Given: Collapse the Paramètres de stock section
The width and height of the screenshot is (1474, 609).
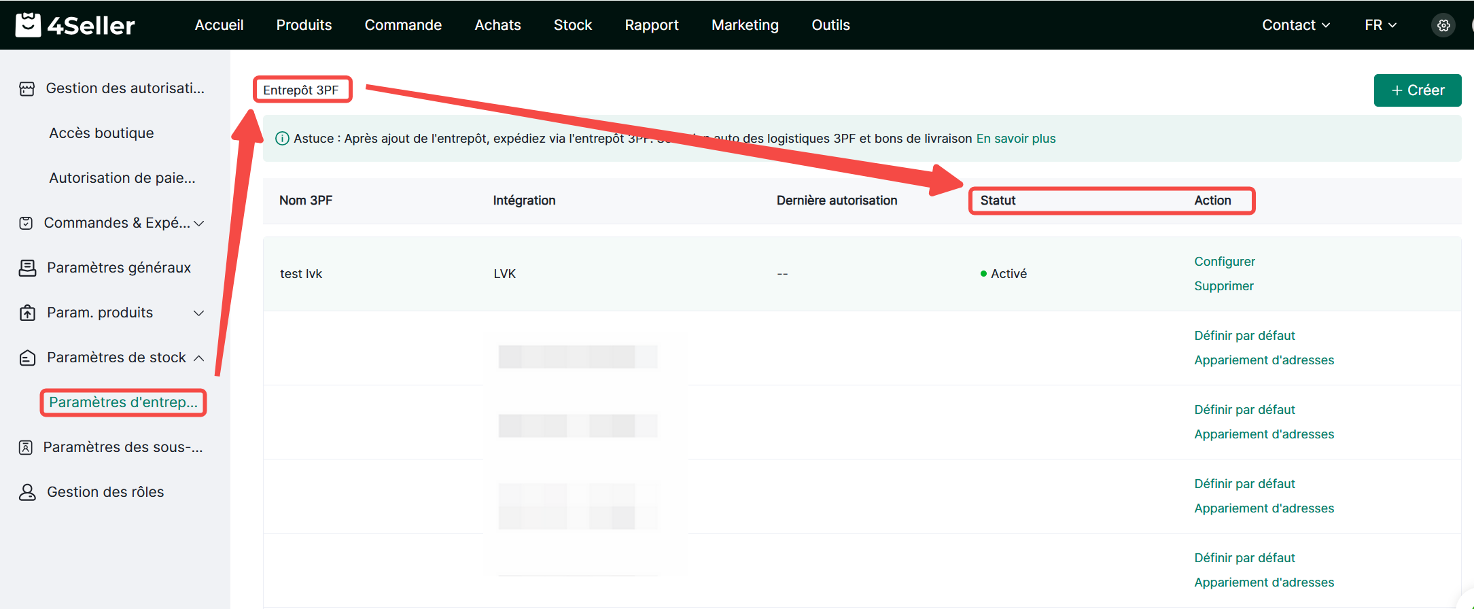Looking at the screenshot, I should pos(199,358).
